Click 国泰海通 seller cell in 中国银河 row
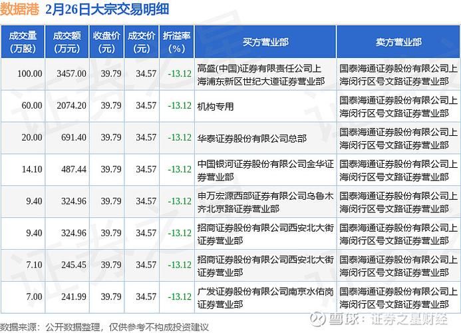Screen dimensions: 461x333 [398, 170]
